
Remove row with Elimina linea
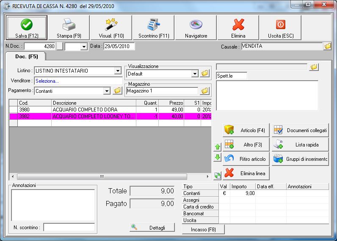[246, 173]
